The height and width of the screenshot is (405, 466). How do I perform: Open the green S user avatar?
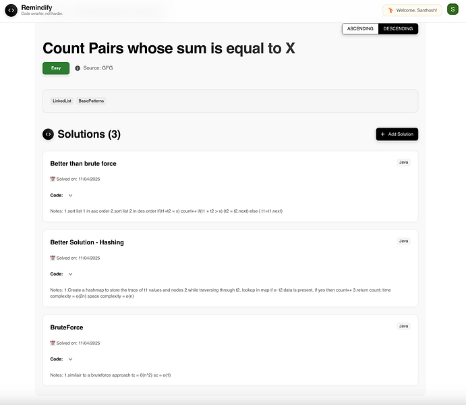453,9
